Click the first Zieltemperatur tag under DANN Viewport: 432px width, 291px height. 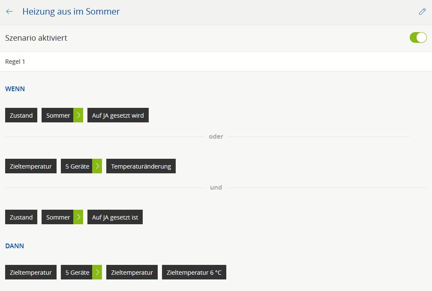point(30,272)
